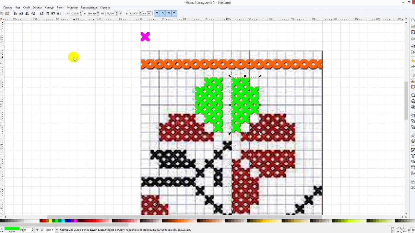Image resolution: width=415 pixels, height=233 pixels.
Task: Create a clone of selection
Action: (413, 121)
